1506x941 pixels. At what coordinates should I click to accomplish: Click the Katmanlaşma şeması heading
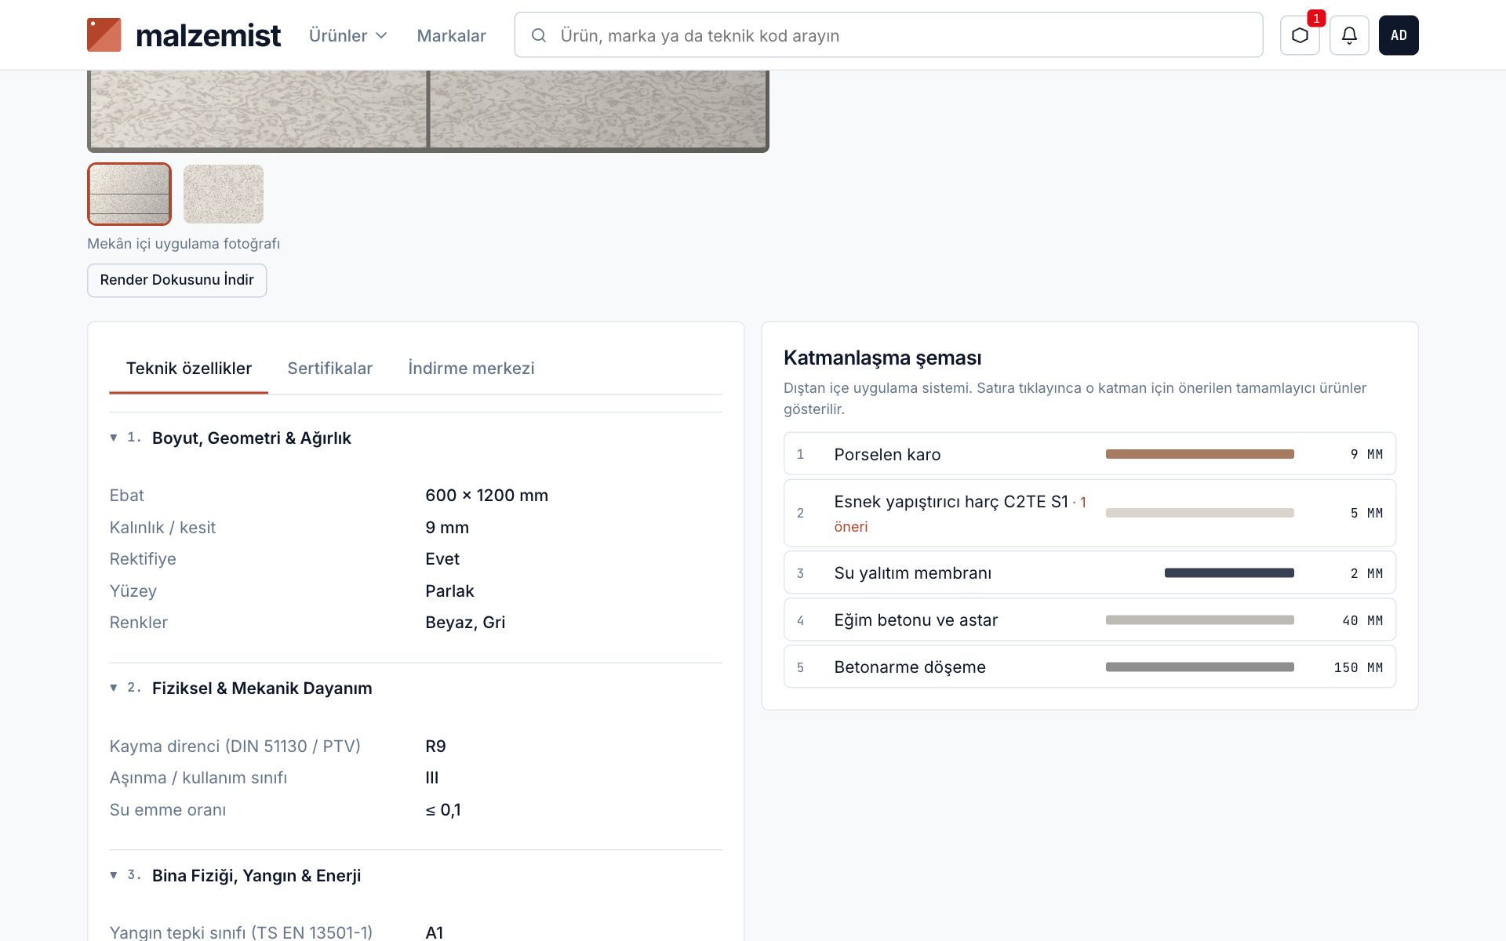(x=882, y=358)
